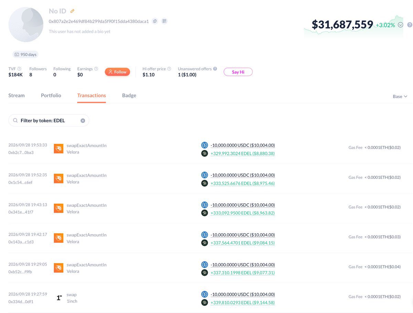The height and width of the screenshot is (313, 413).
Task: Click the Unanswered offers info icon
Action: [215, 69]
